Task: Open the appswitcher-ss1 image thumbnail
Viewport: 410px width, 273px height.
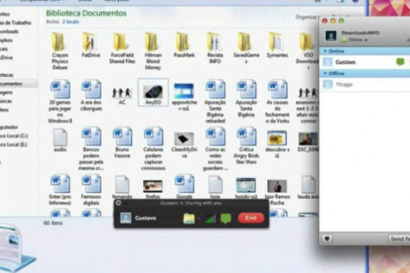Action: click(x=184, y=91)
